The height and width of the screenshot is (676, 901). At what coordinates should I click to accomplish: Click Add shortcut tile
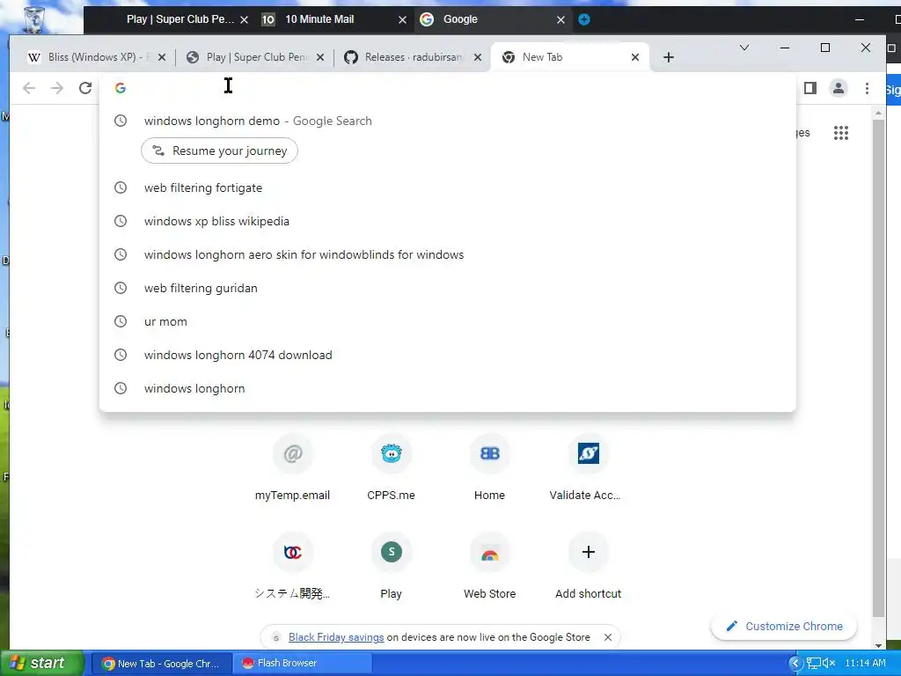[x=589, y=566]
